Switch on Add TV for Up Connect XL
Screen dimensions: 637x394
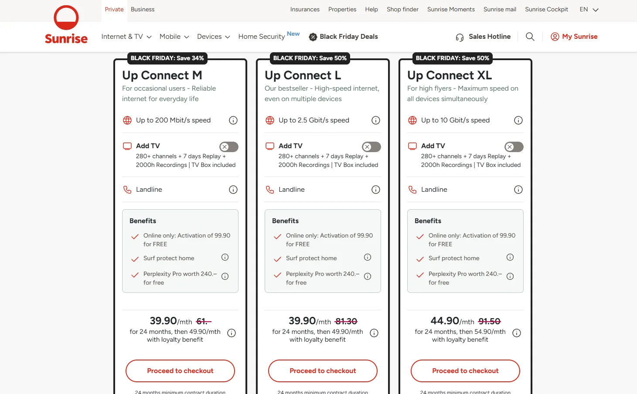(x=514, y=147)
